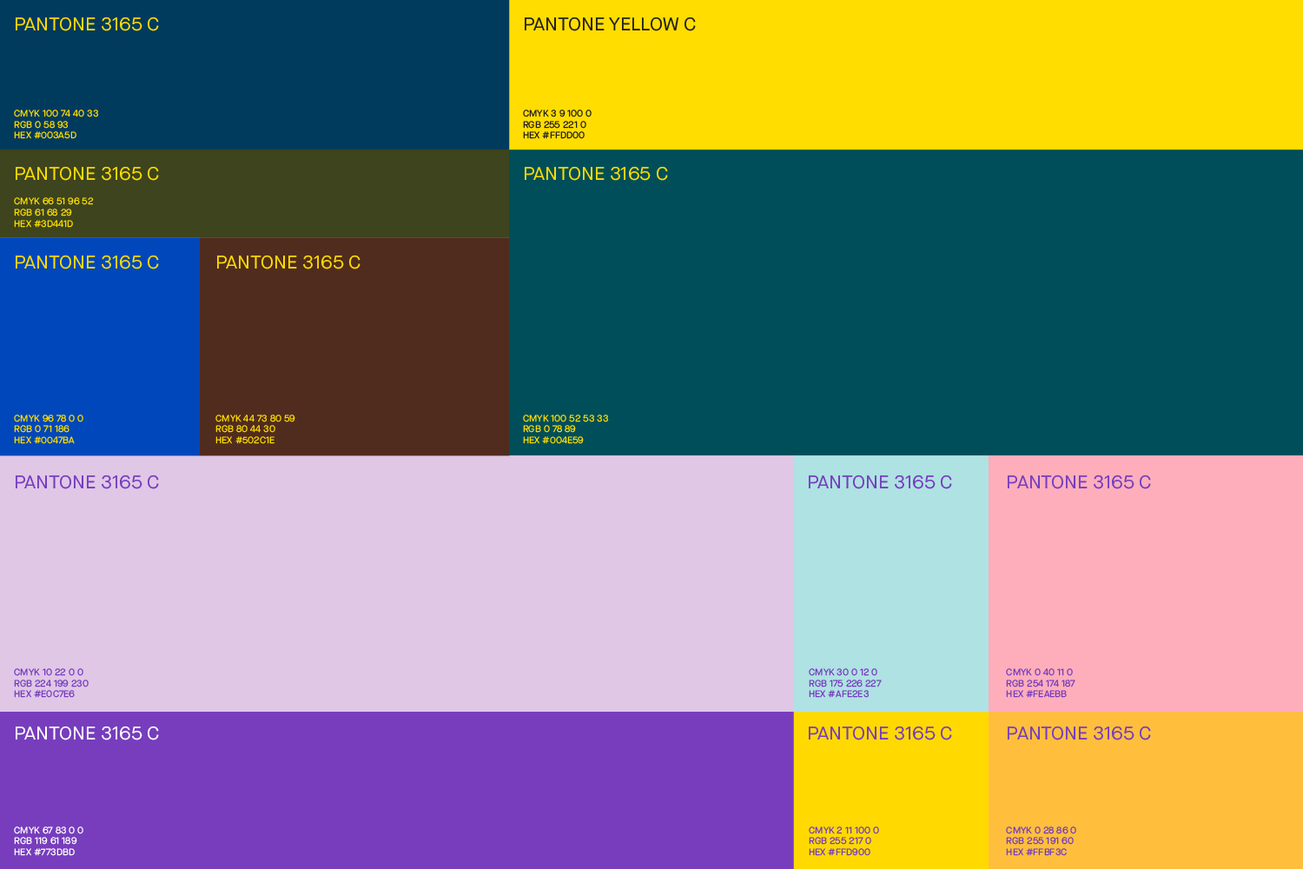Click the value RGB 61 68 29

point(43,213)
